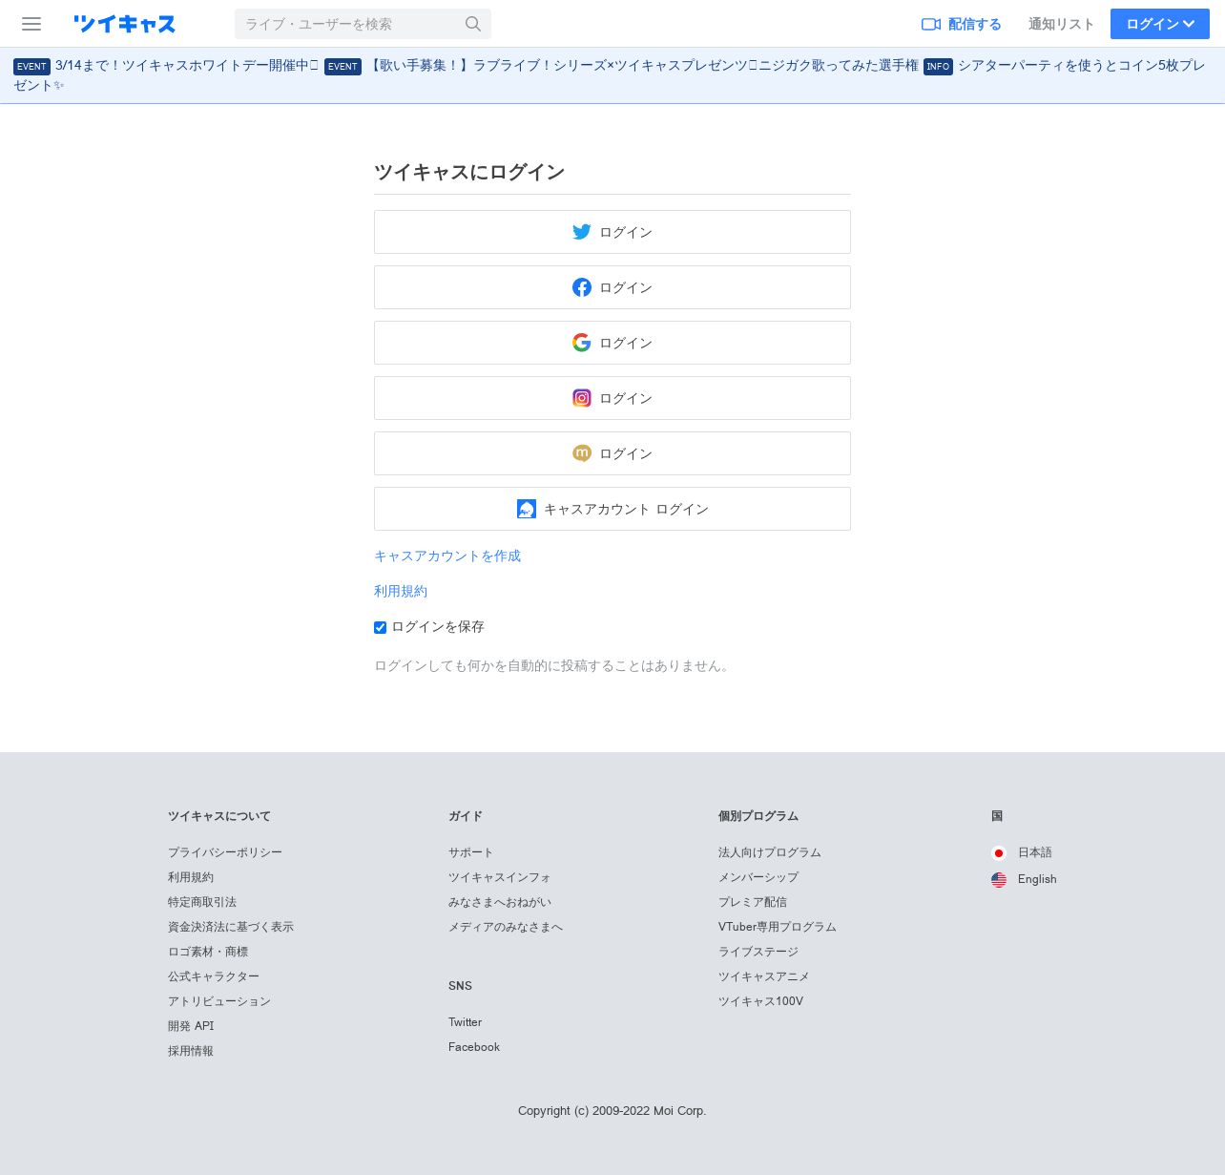The height and width of the screenshot is (1175, 1225).
Task: Uncheck the ログインを保存 checkbox
Action: click(380, 627)
